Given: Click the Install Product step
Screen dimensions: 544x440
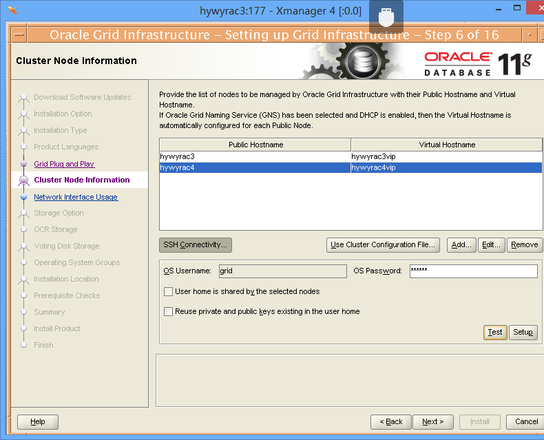Looking at the screenshot, I should click(57, 328).
